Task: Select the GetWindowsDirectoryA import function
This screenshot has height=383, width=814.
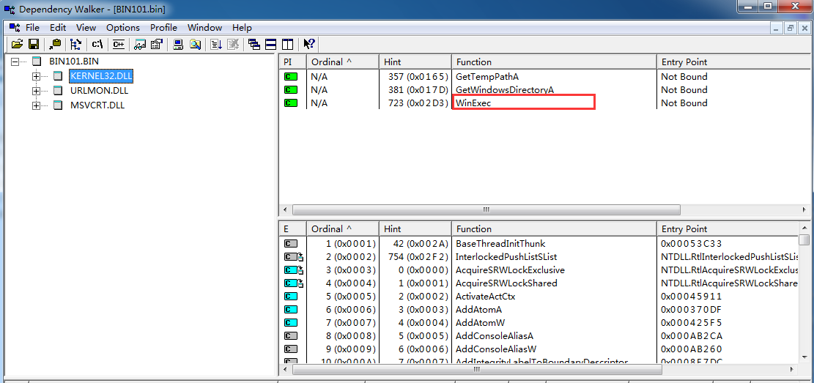Action: point(505,90)
